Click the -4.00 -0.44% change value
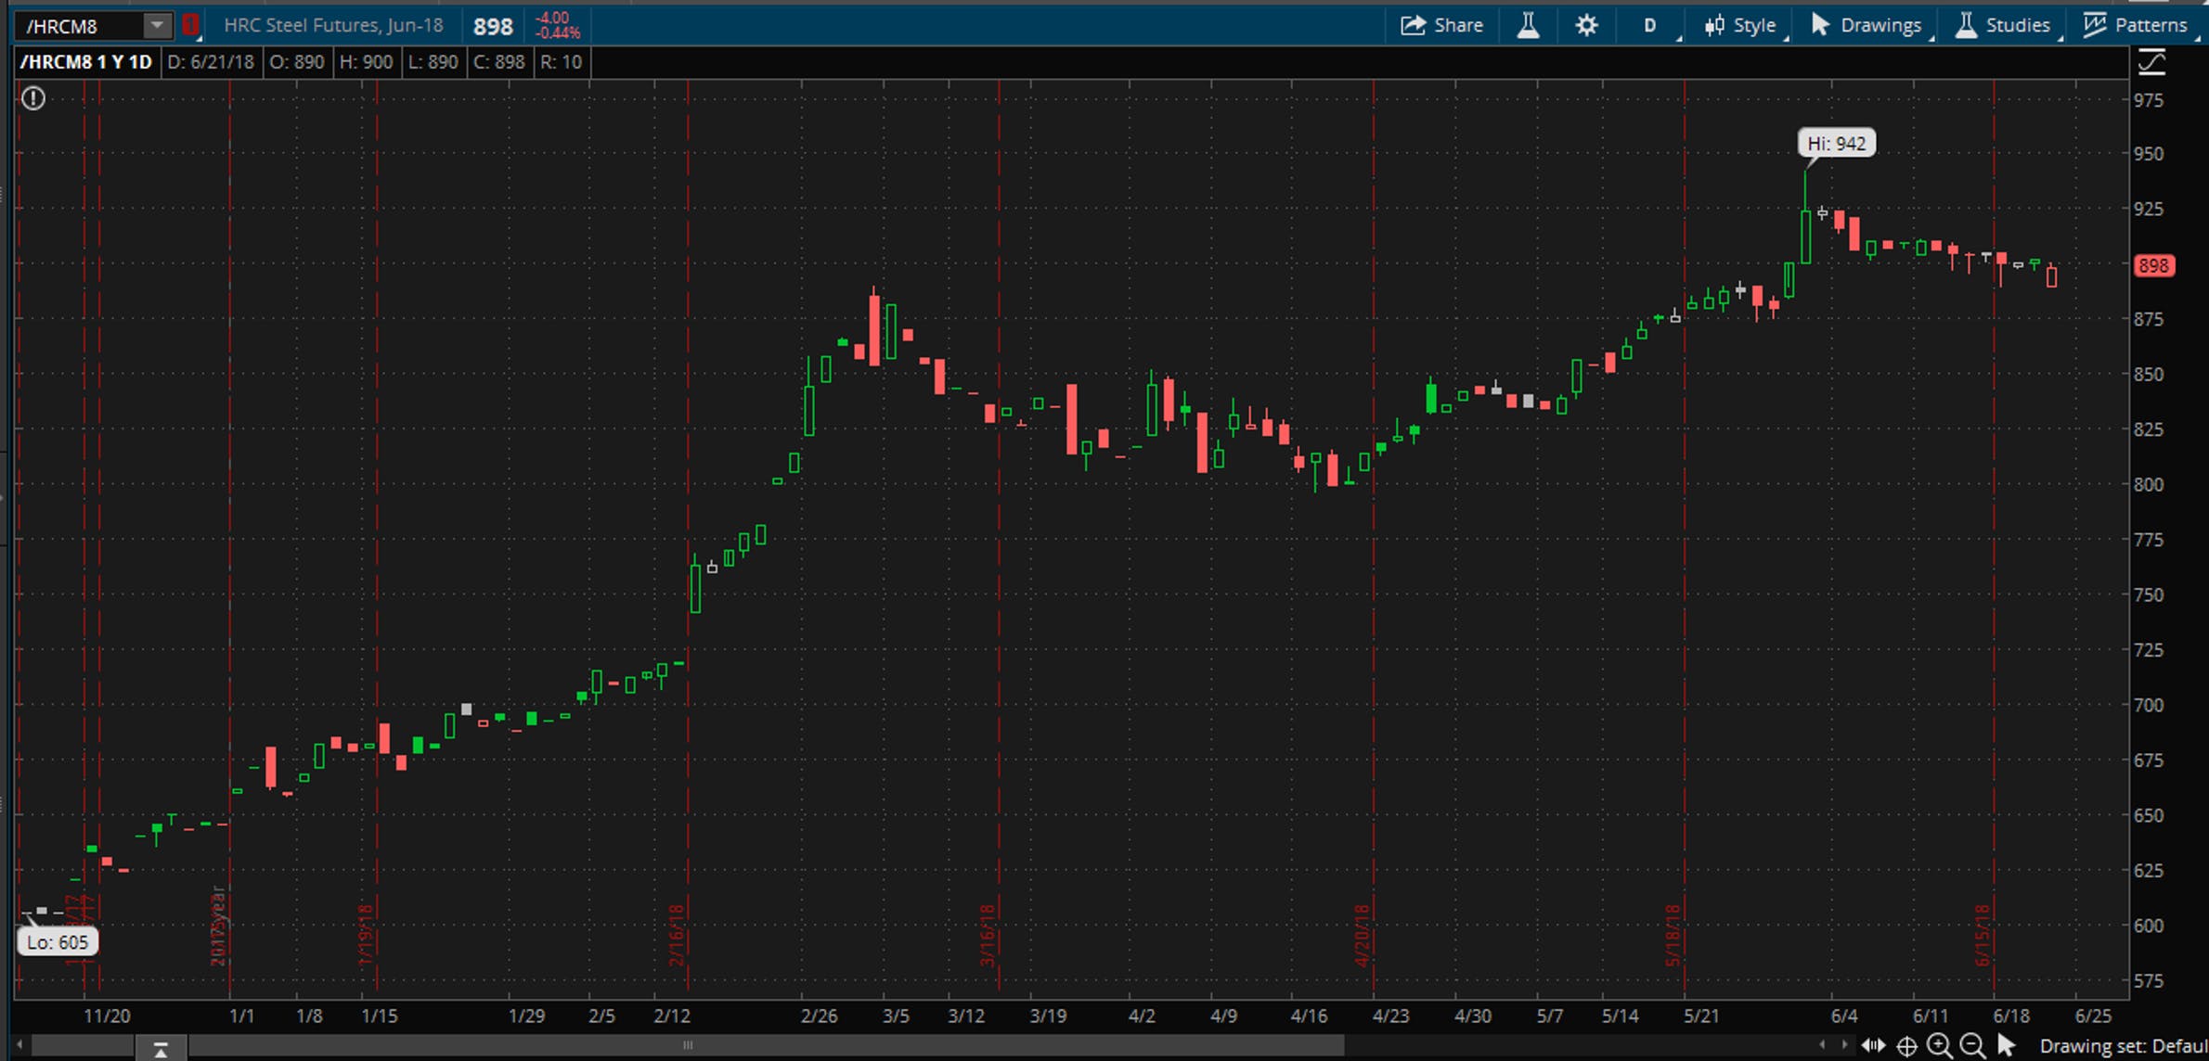The height and width of the screenshot is (1061, 2209). pyautogui.click(x=558, y=25)
